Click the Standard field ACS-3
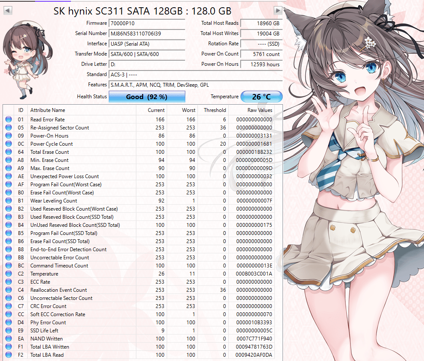 (x=195, y=75)
